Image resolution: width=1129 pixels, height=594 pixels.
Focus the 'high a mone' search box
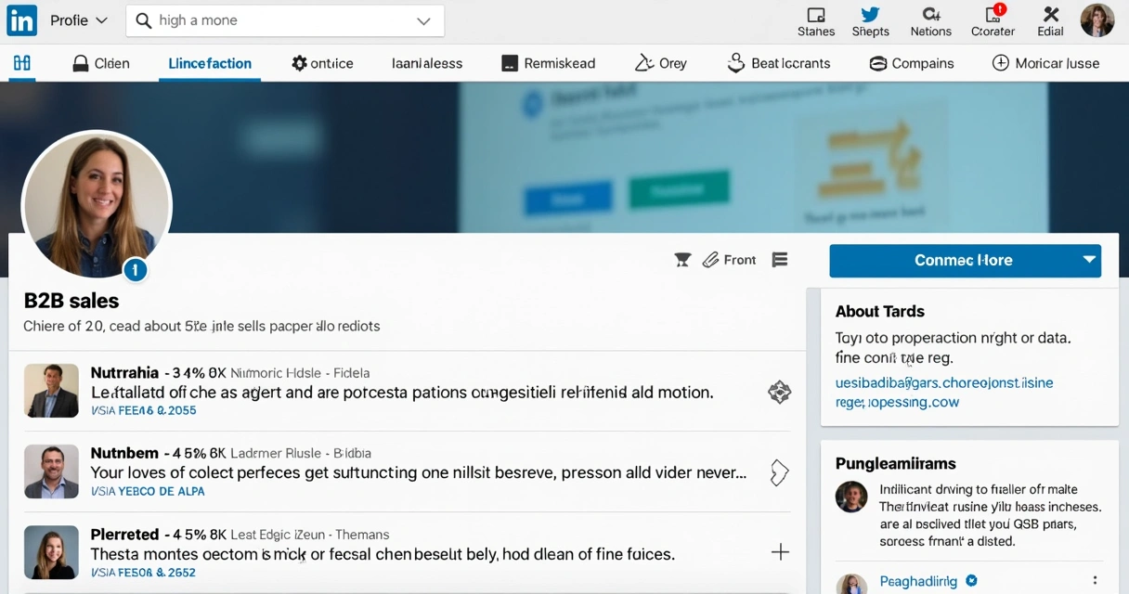pos(285,20)
